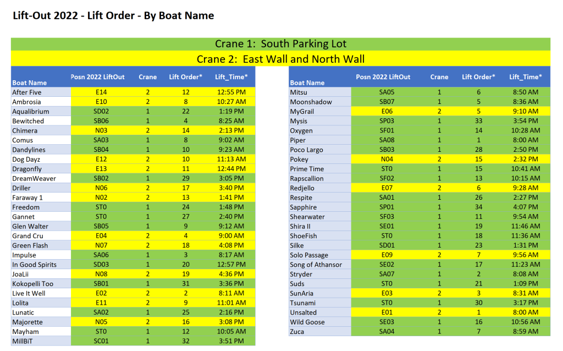Click 'Shira II' boat name

(300, 226)
